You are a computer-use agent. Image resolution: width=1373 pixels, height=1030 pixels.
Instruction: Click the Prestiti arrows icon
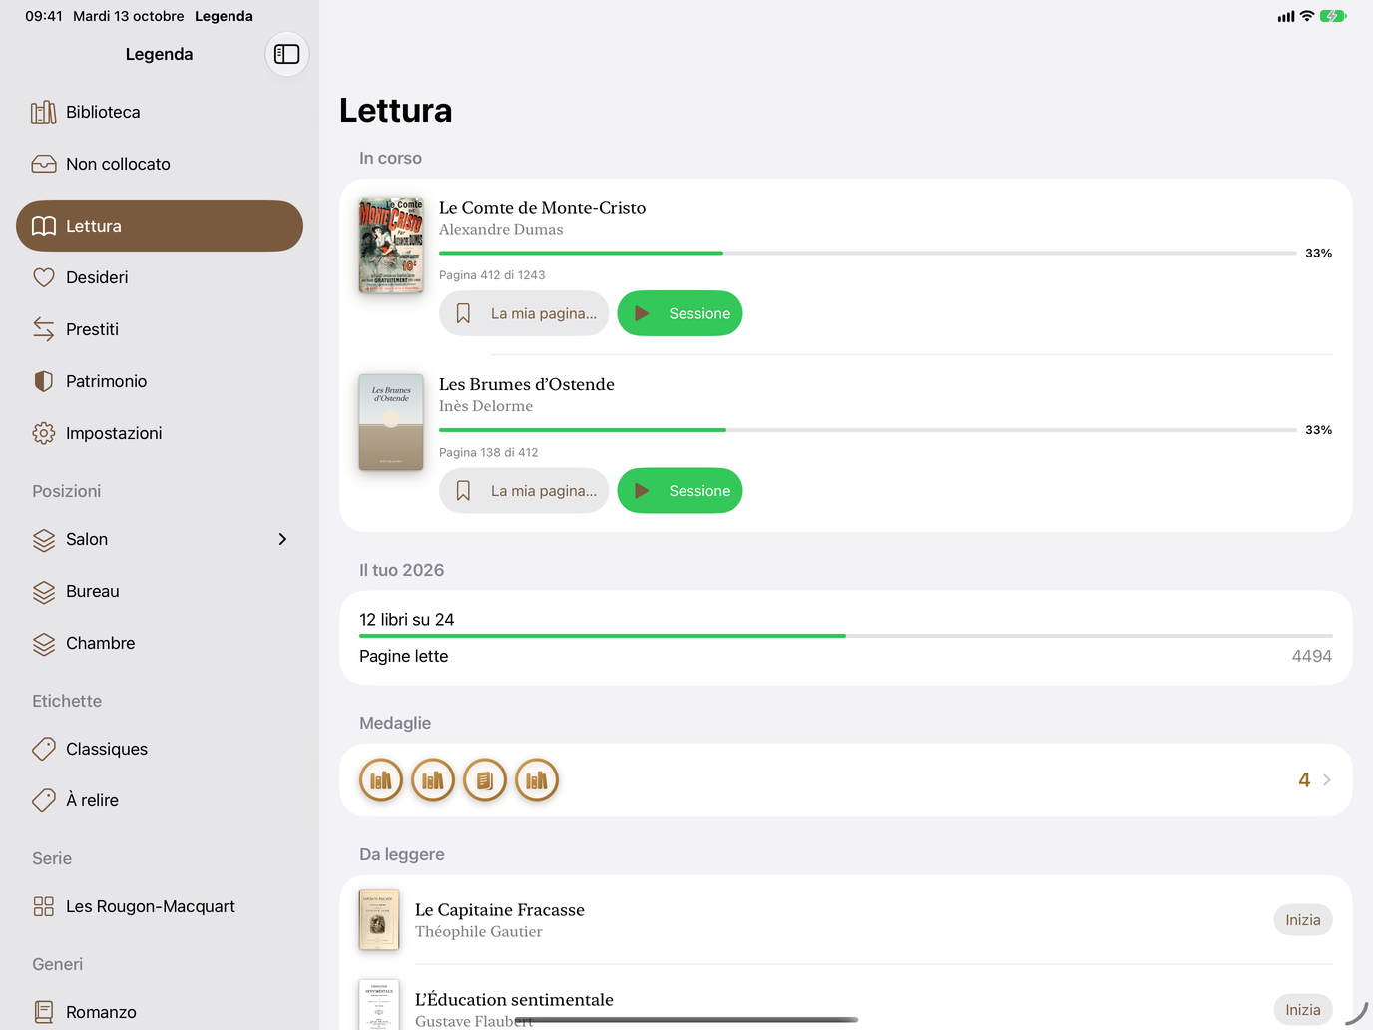(x=43, y=329)
